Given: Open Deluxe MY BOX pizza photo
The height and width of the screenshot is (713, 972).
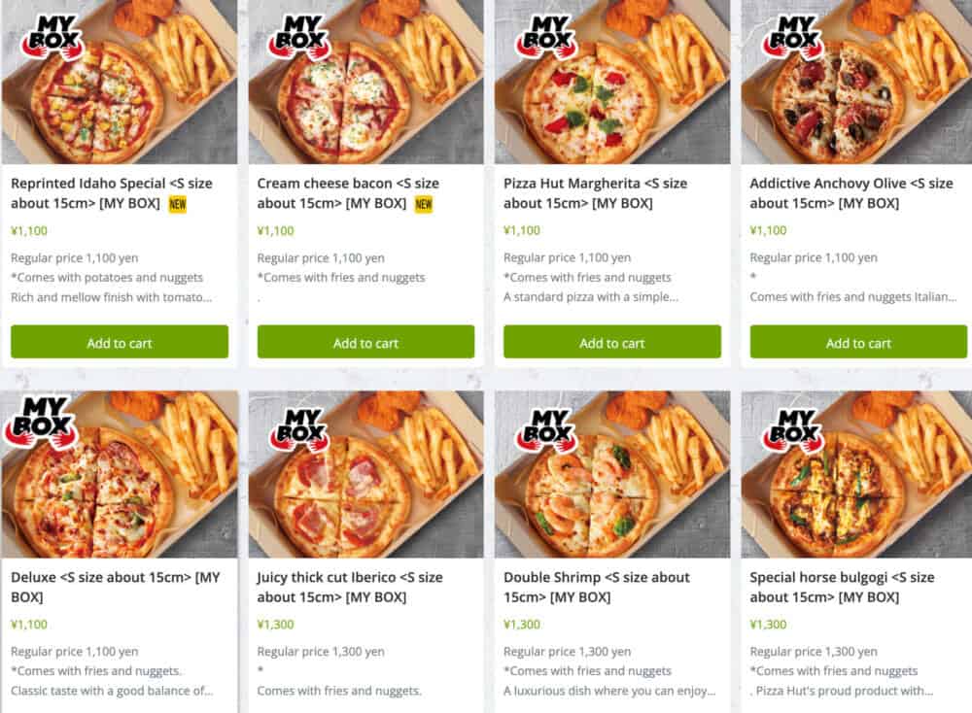Looking at the screenshot, I should pos(119,474).
